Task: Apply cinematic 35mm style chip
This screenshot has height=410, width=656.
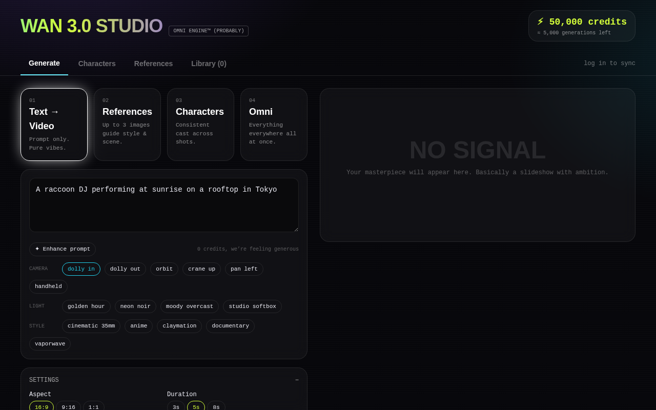Action: pyautogui.click(x=91, y=326)
